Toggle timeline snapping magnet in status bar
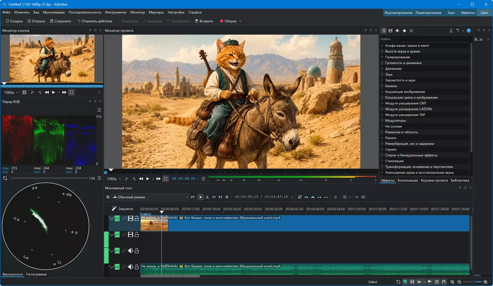The height and width of the screenshot is (286, 493). (444, 282)
